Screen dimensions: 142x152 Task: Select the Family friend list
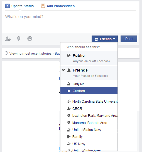click(x=89, y=137)
